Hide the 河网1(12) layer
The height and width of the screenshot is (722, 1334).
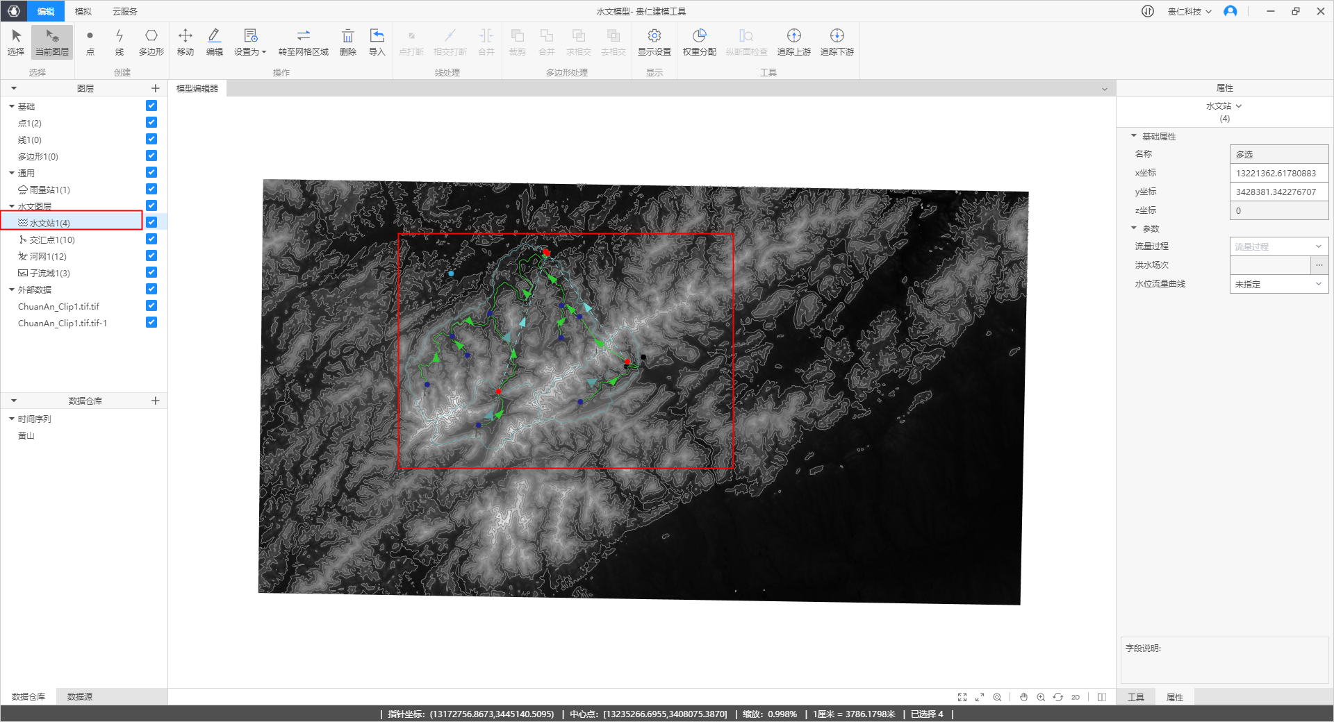click(x=151, y=255)
